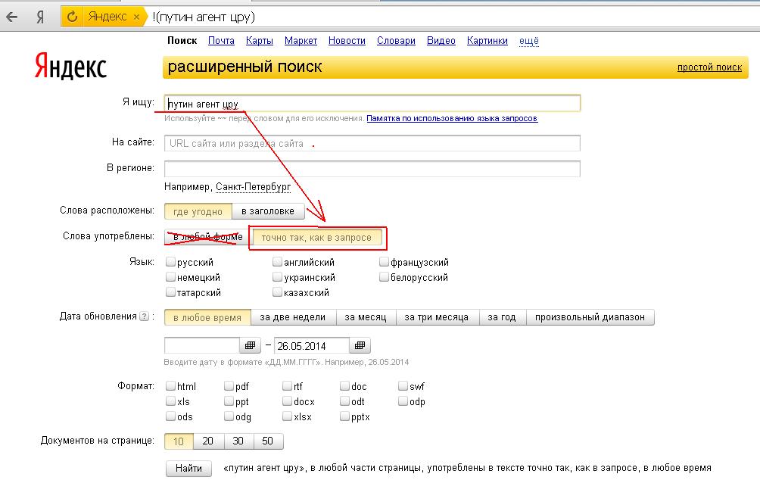The height and width of the screenshot is (502, 760).
Task: Open the Почта link
Action: point(221,41)
